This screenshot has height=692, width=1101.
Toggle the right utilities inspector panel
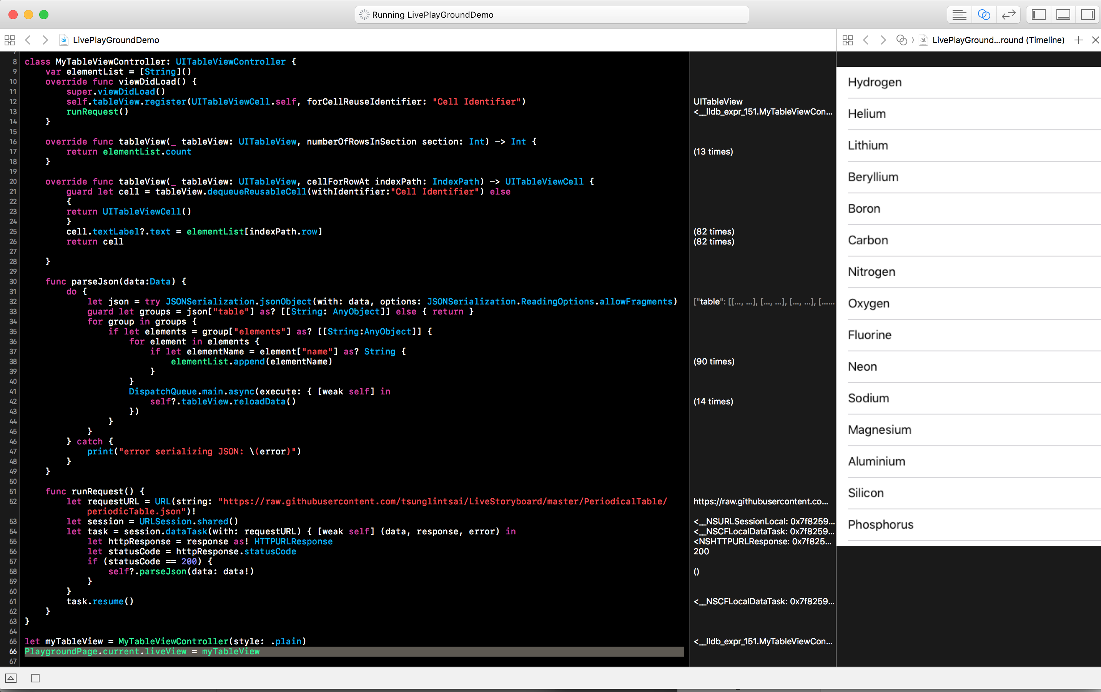coord(1087,15)
